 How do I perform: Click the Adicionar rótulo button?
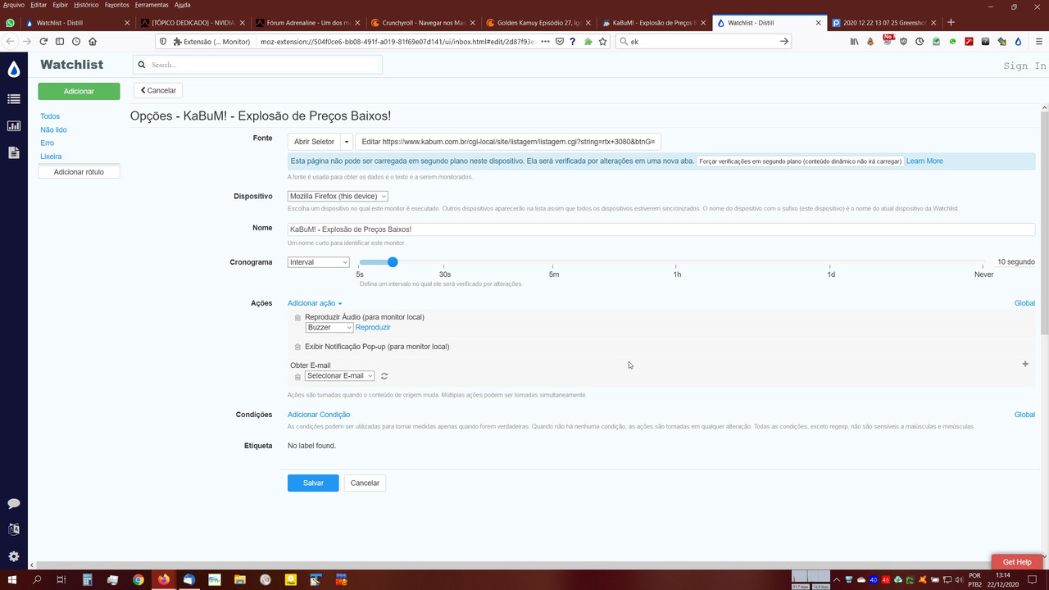click(x=79, y=172)
